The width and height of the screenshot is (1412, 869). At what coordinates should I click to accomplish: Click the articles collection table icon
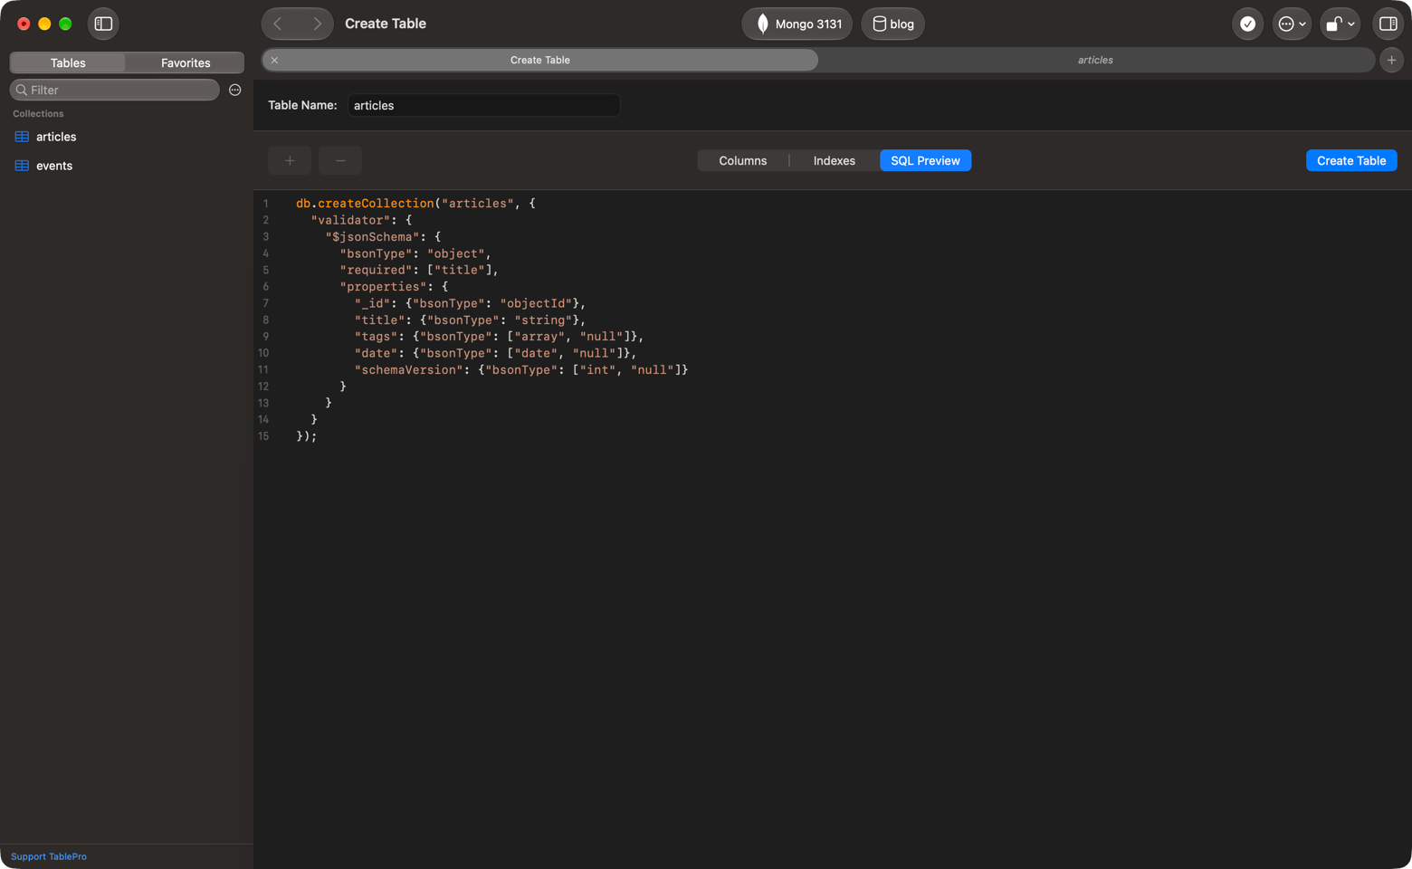coord(22,137)
